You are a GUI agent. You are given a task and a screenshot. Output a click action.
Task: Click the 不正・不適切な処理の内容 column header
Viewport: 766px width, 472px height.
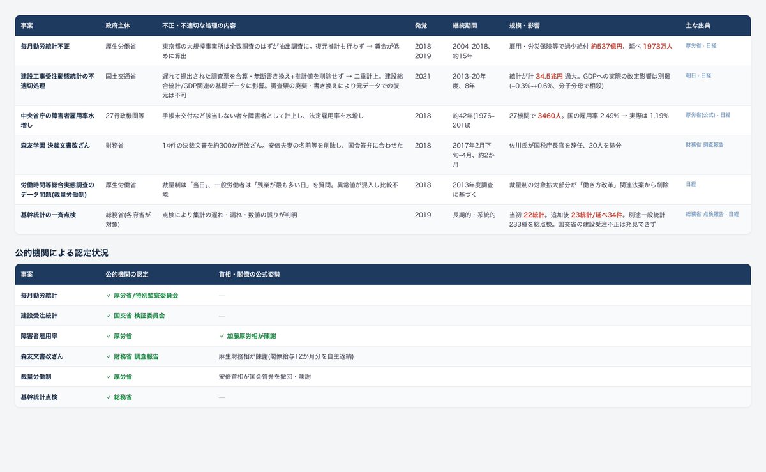click(x=199, y=26)
